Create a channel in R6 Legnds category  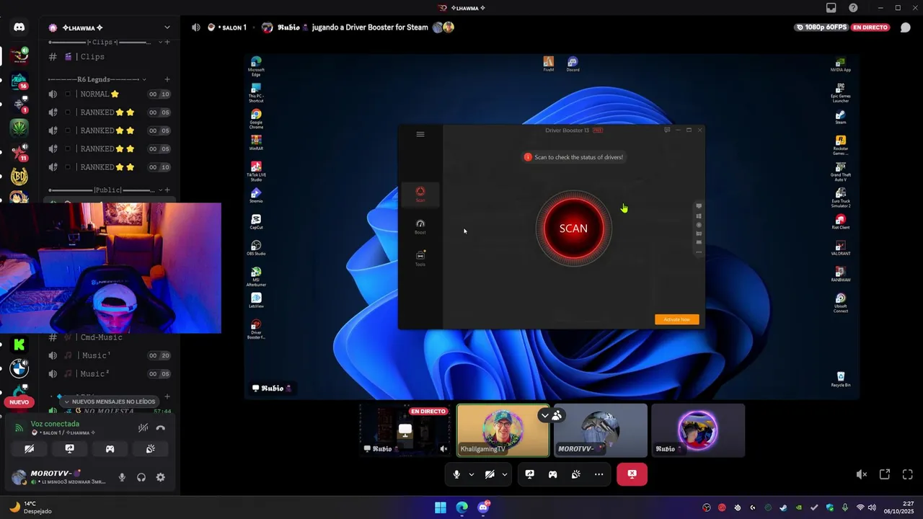tap(167, 79)
